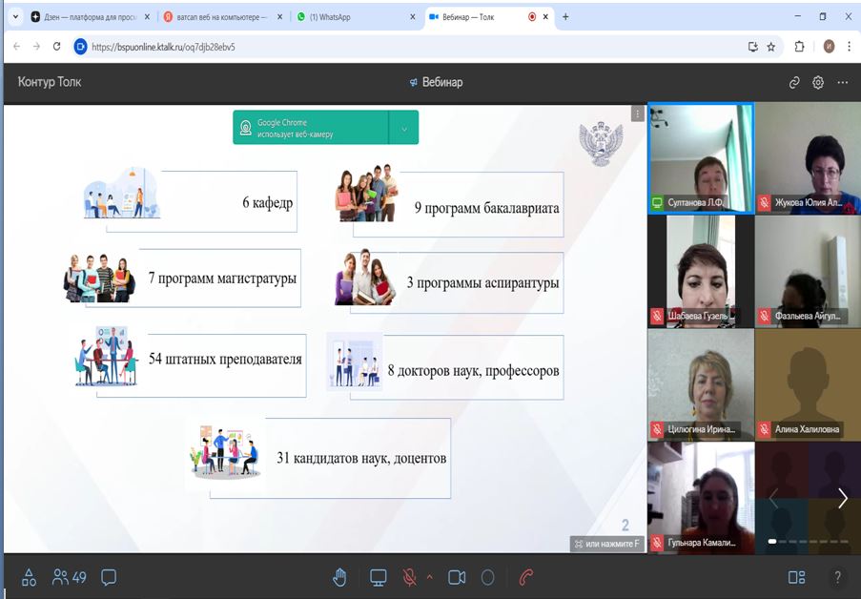
Task: Toggle the video camera
Action: 457,577
